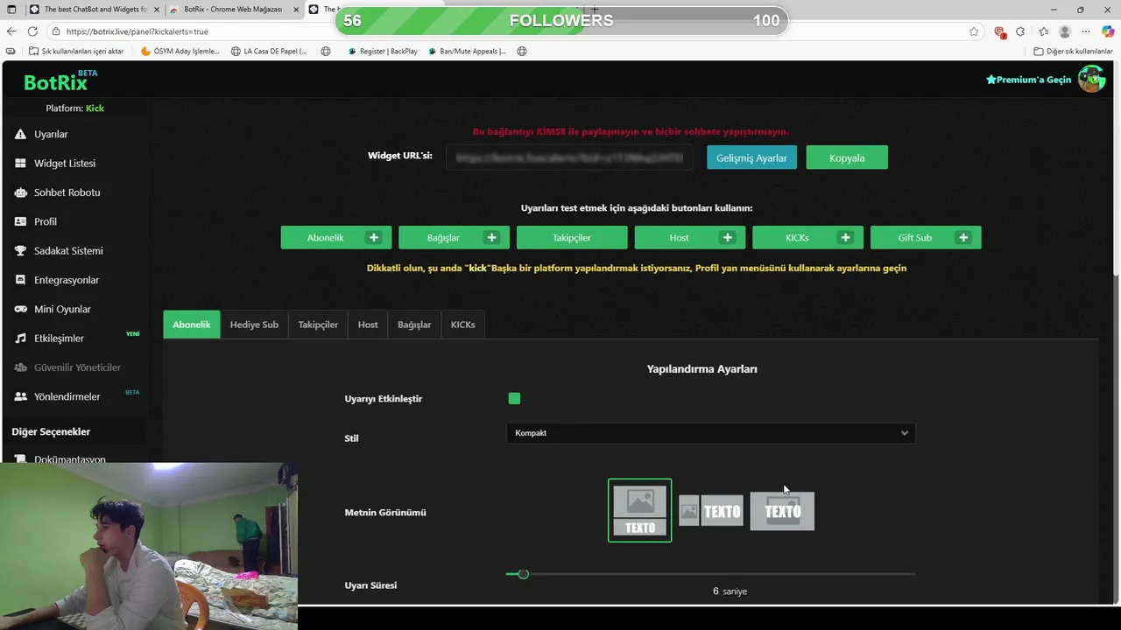This screenshot has width=1121, height=630.
Task: Switch to the KICKs settings tab
Action: pos(463,325)
